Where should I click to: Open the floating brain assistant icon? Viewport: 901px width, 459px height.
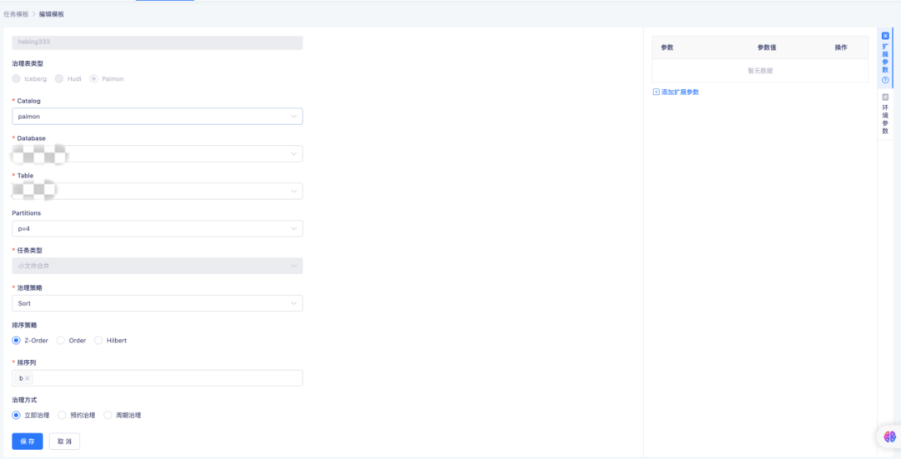(889, 437)
